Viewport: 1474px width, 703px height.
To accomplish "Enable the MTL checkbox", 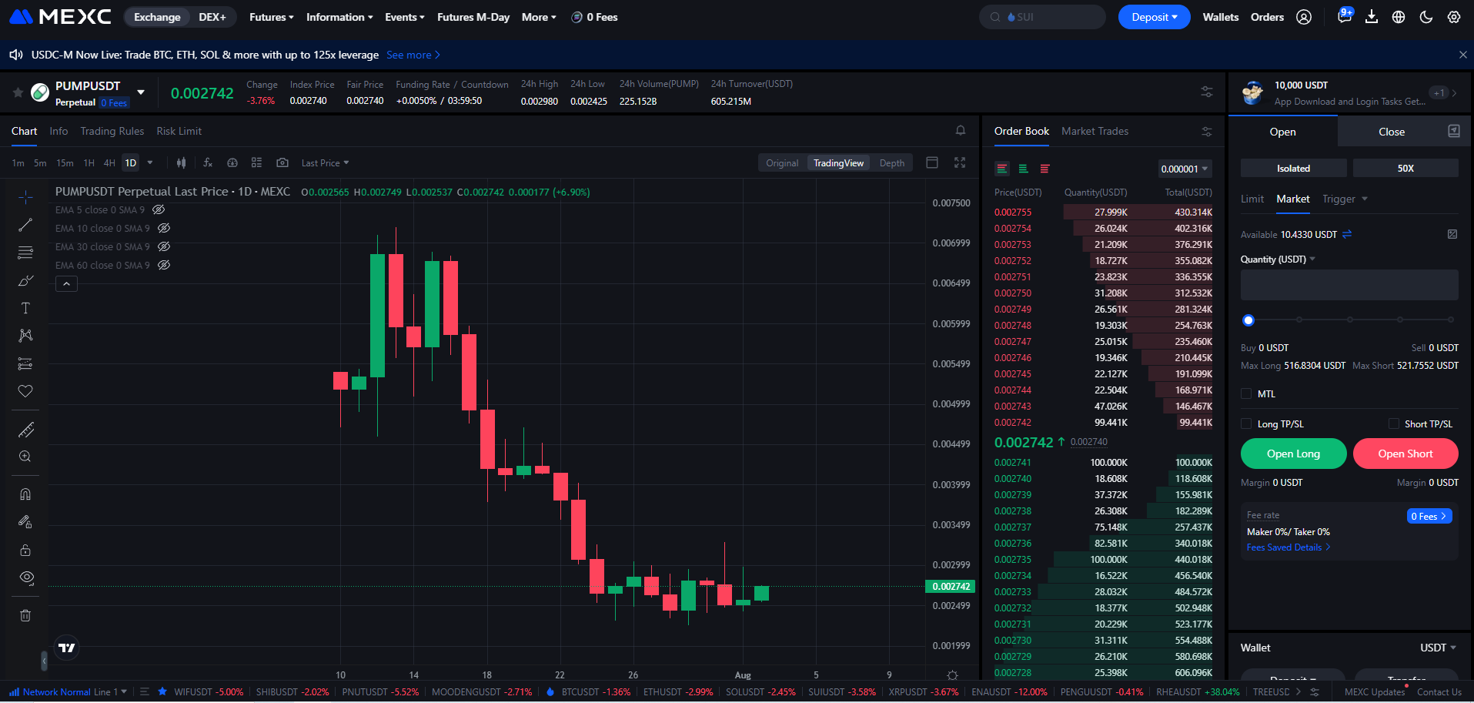I will coord(1245,393).
